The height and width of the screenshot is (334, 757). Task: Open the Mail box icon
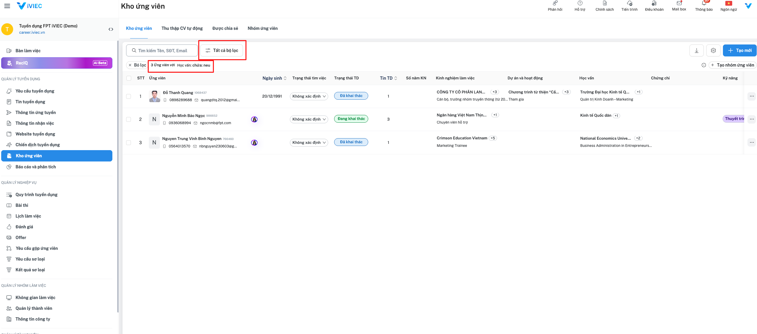[679, 3]
